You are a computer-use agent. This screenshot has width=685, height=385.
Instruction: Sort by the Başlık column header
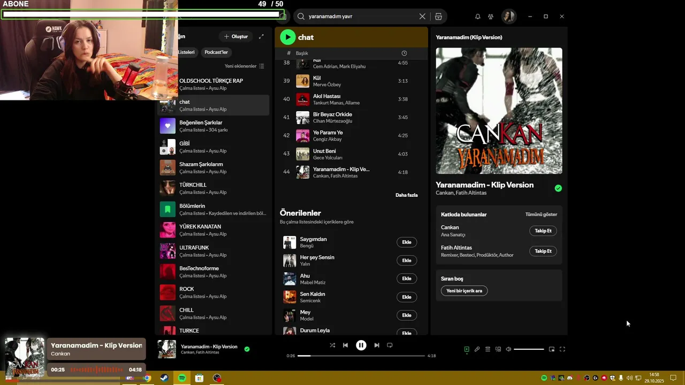302,53
